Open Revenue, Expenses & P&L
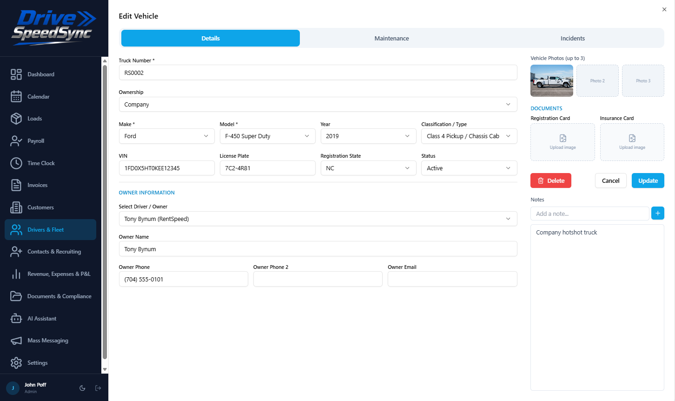Screen dimensions: 675x401 50,274
